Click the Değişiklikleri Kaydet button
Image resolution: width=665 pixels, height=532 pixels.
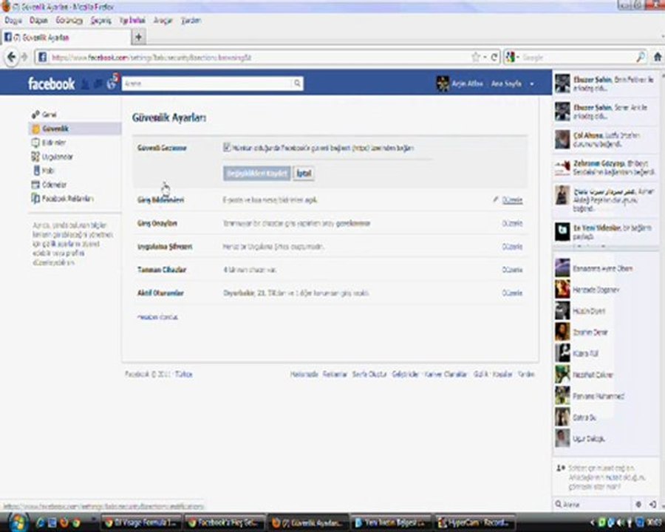click(256, 173)
